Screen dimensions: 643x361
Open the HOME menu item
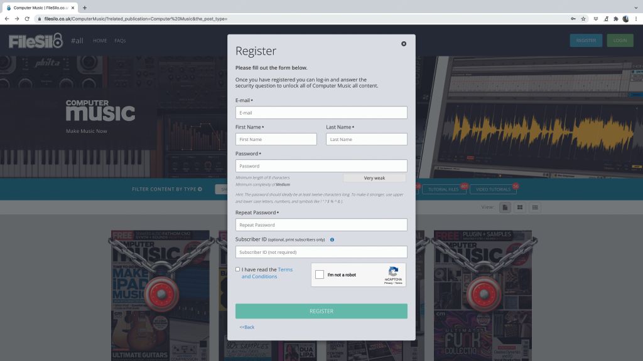click(x=100, y=40)
